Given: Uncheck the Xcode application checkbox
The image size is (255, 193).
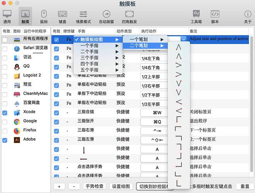Looking at the screenshot, I should click(5, 112).
